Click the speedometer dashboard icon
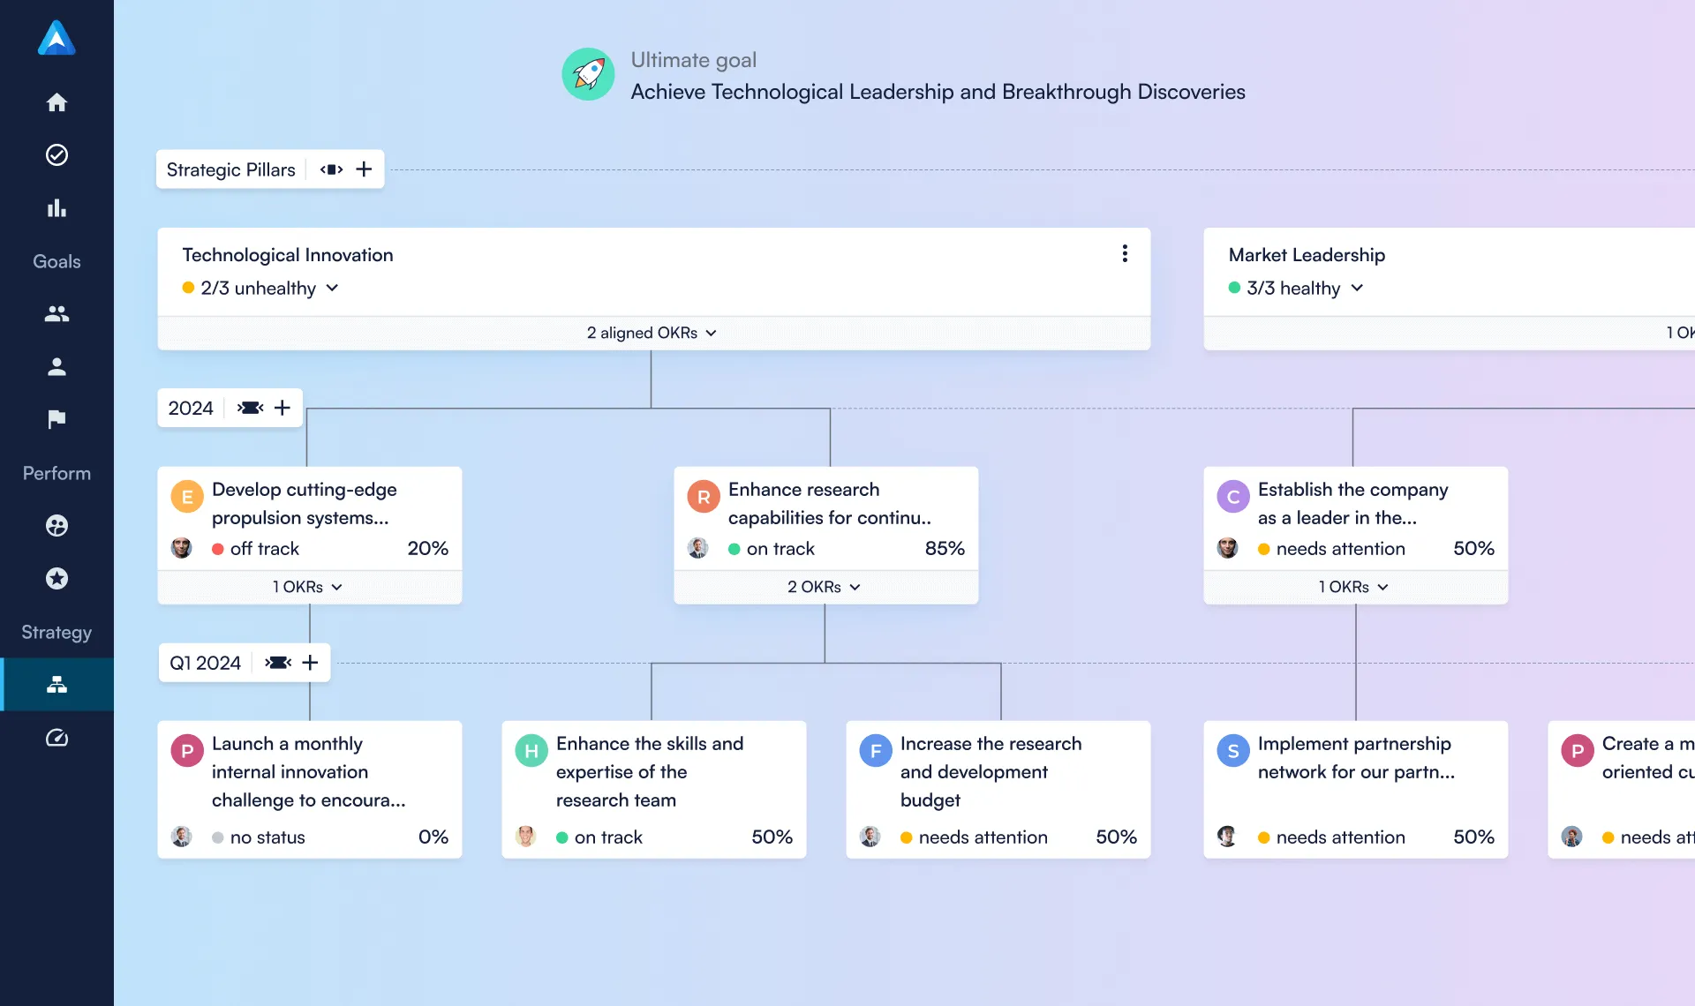 [x=56, y=738]
